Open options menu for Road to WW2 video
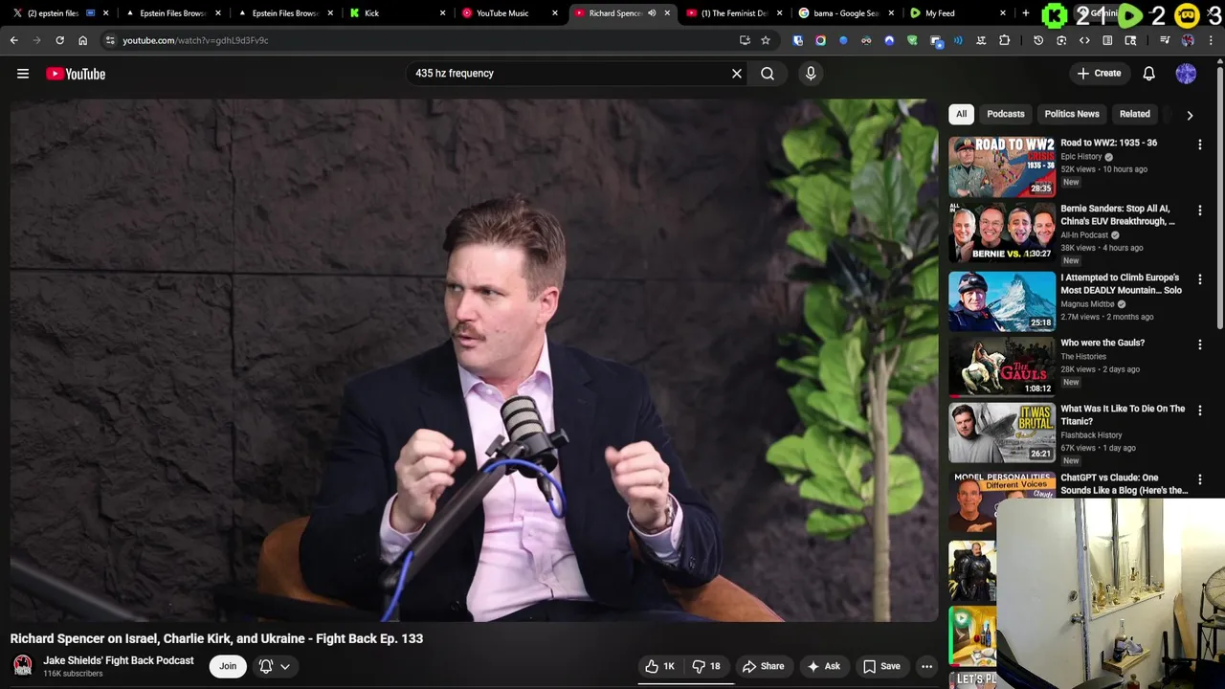Viewport: 1225px width, 689px height. 1199,144
